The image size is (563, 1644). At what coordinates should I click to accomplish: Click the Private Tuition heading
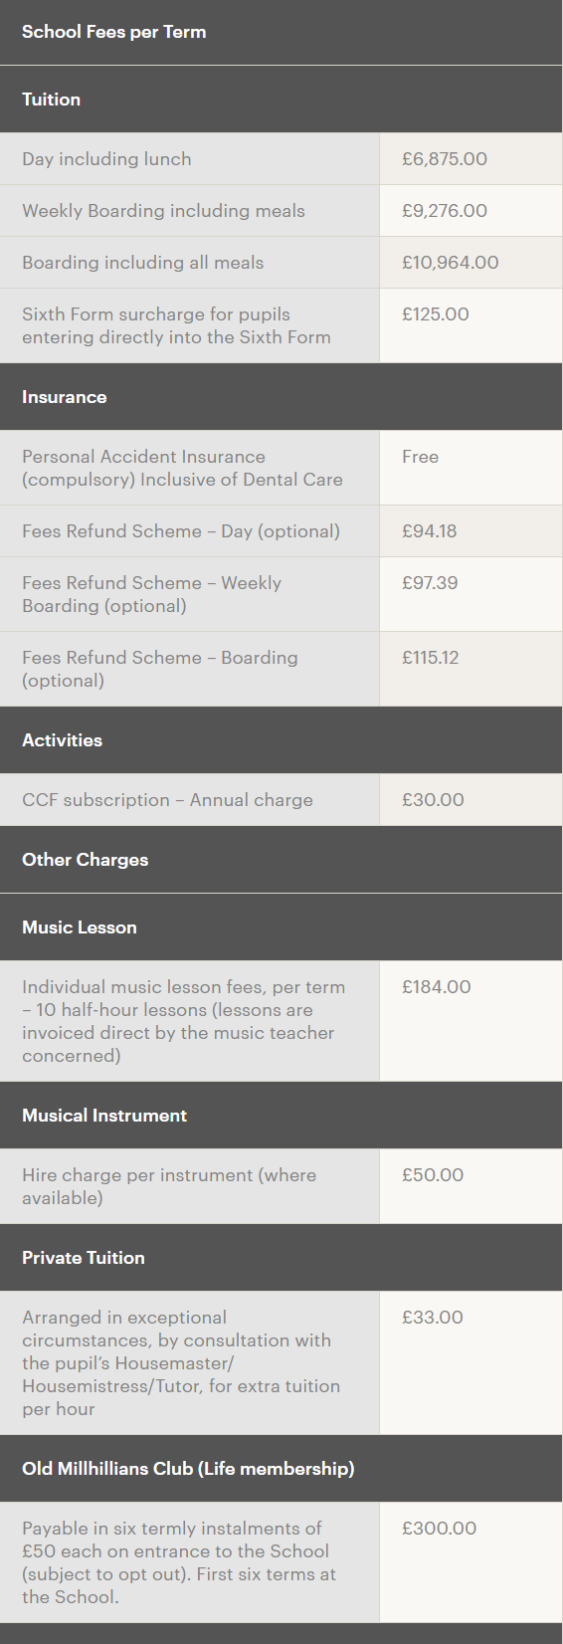click(x=84, y=1258)
